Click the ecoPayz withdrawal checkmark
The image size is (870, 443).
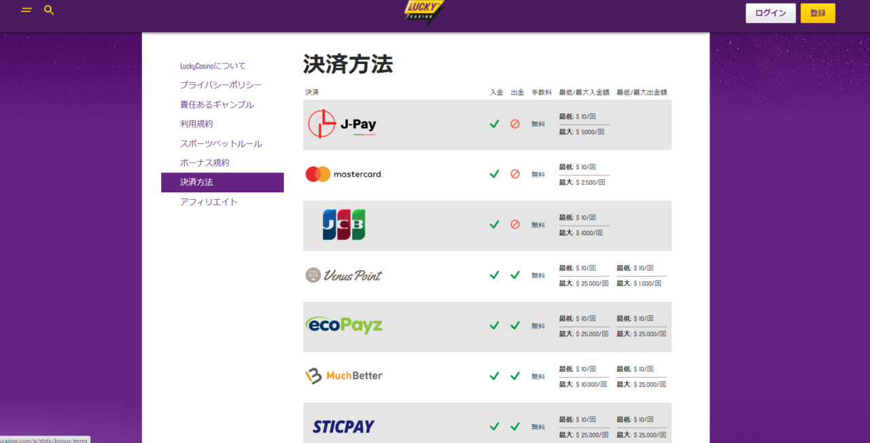pyautogui.click(x=515, y=325)
